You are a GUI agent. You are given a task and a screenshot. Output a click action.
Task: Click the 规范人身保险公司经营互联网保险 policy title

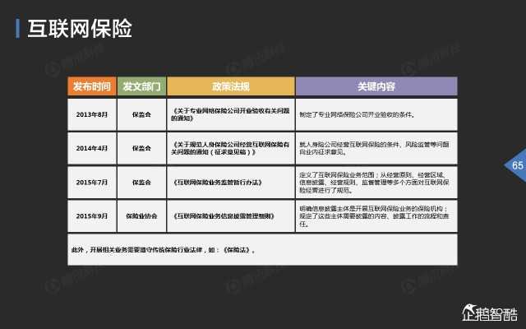230,148
